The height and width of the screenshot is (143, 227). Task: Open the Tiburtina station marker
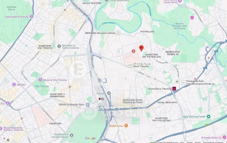(x=109, y=93)
